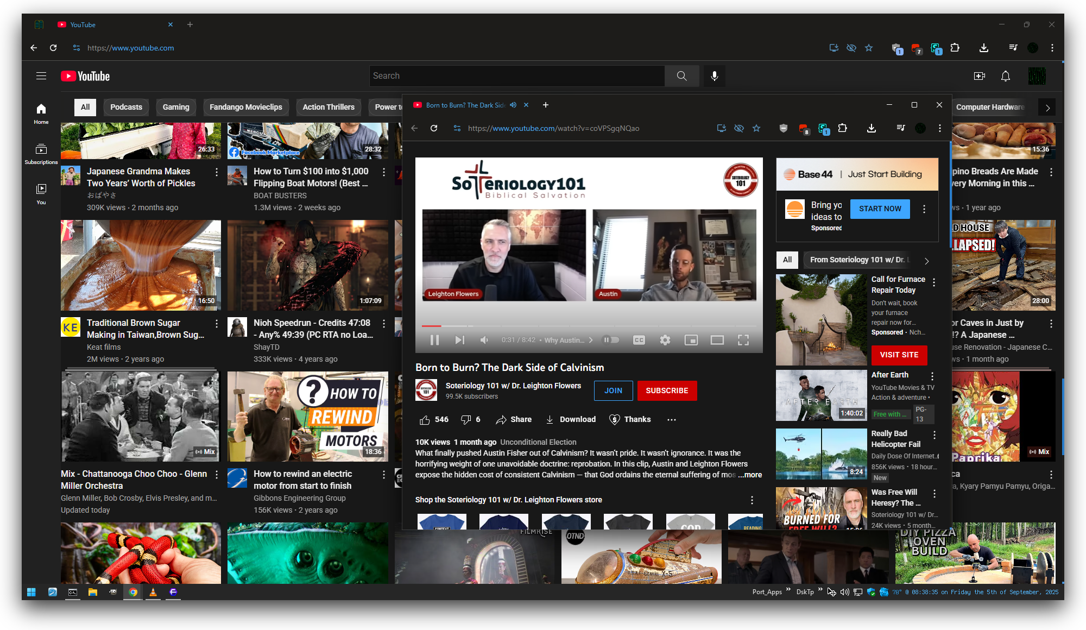
Task: Select Computer Hardware chip
Action: [990, 107]
